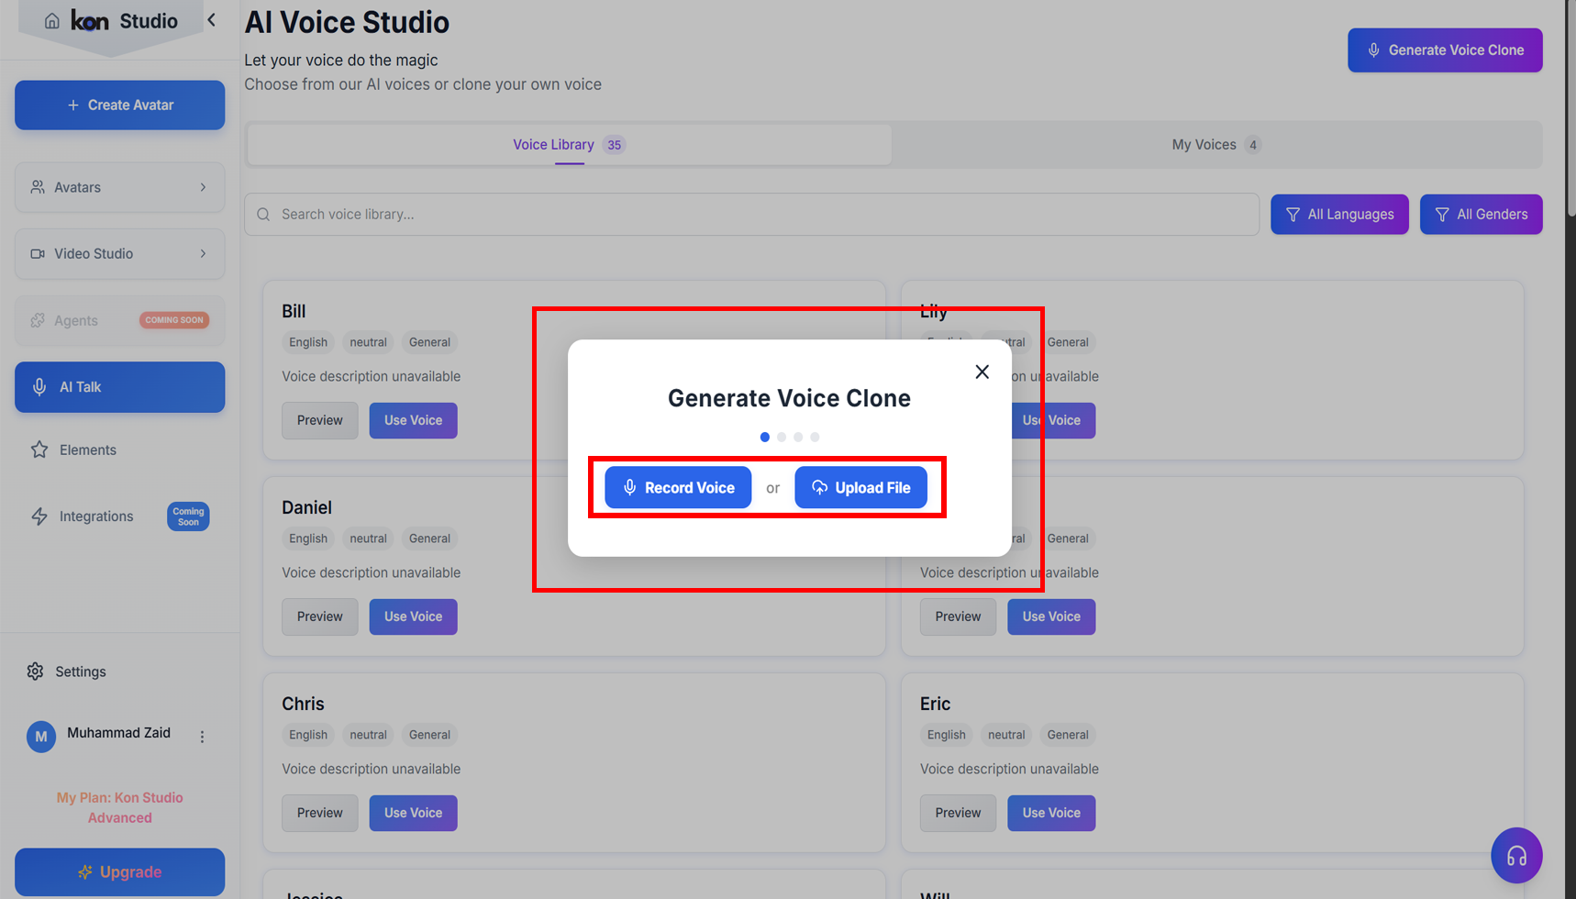Choose Upload File in the dialog
The height and width of the screenshot is (899, 1576).
[x=860, y=487]
